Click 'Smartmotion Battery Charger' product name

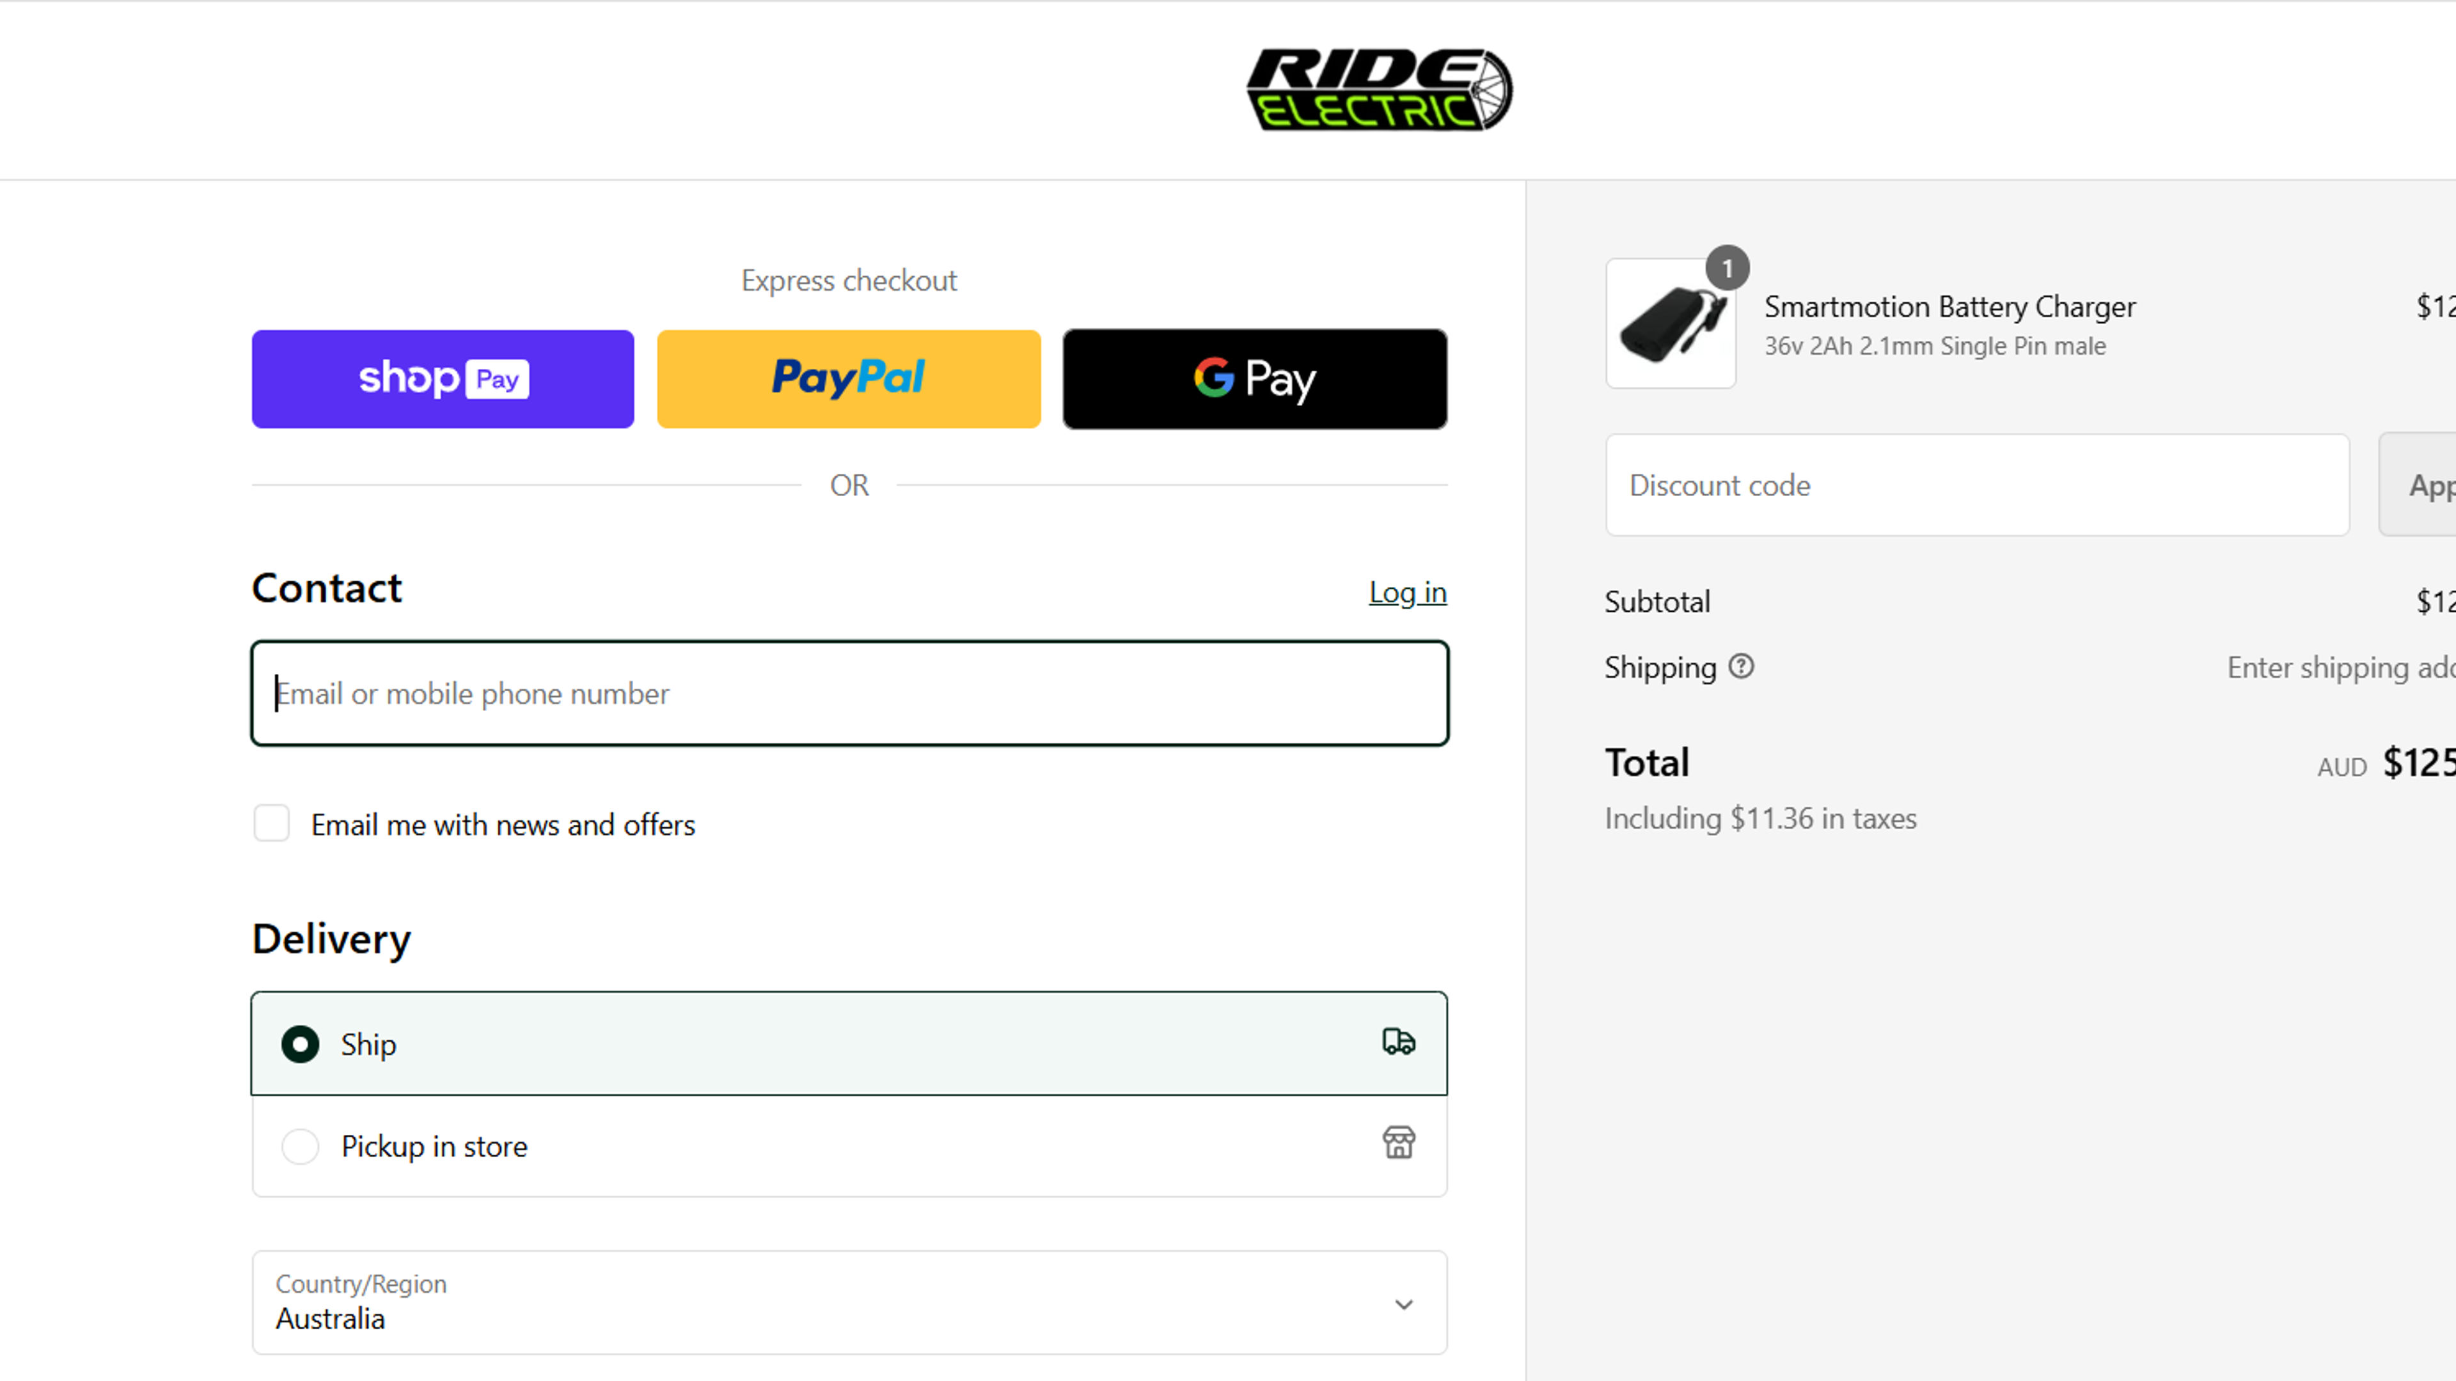click(1949, 307)
